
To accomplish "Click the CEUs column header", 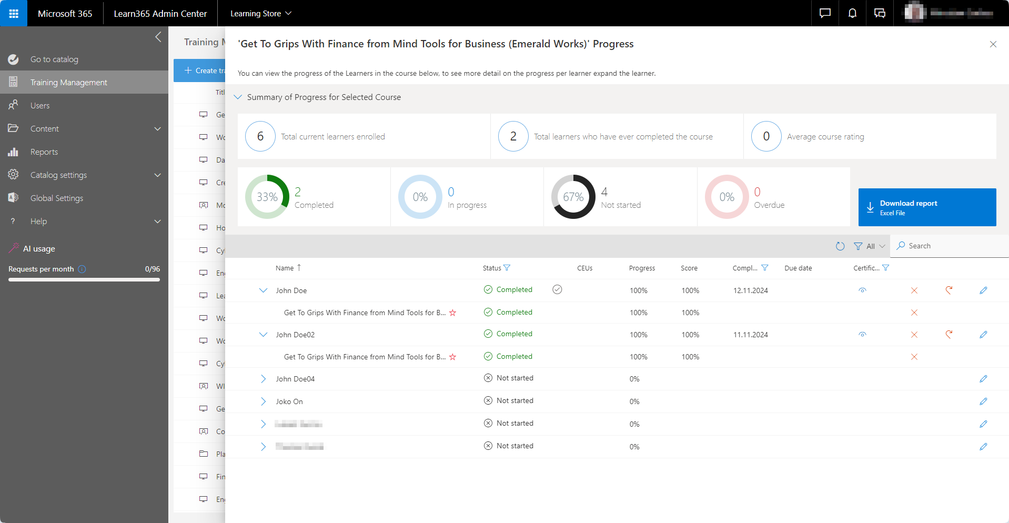I will (584, 268).
